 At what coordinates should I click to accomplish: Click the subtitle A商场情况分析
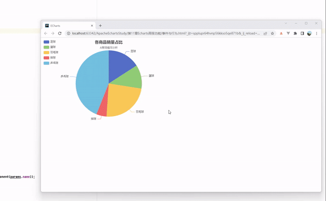point(109,48)
